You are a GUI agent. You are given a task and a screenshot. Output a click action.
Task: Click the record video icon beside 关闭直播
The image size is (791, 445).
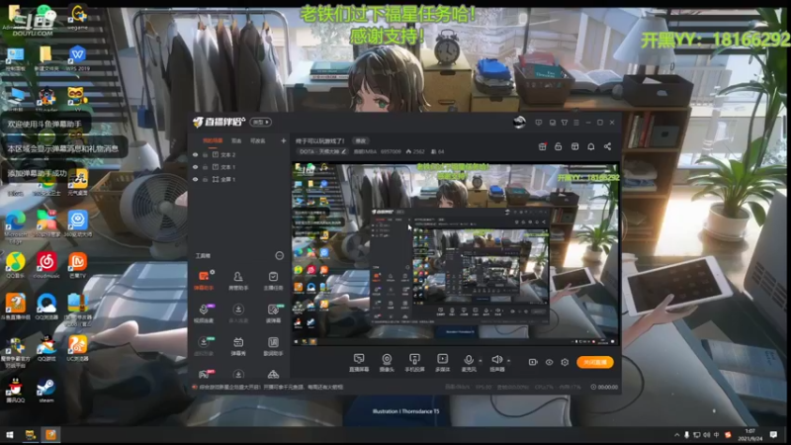pyautogui.click(x=533, y=362)
